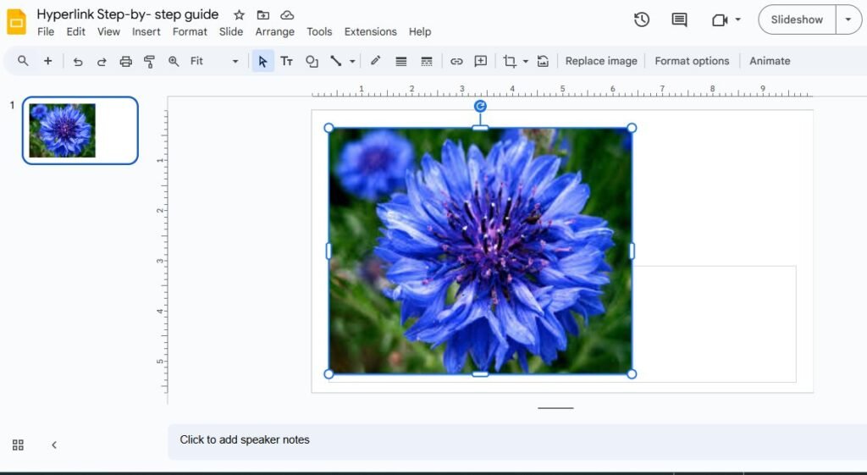Open the Slide menu
867x475 pixels.
231,31
